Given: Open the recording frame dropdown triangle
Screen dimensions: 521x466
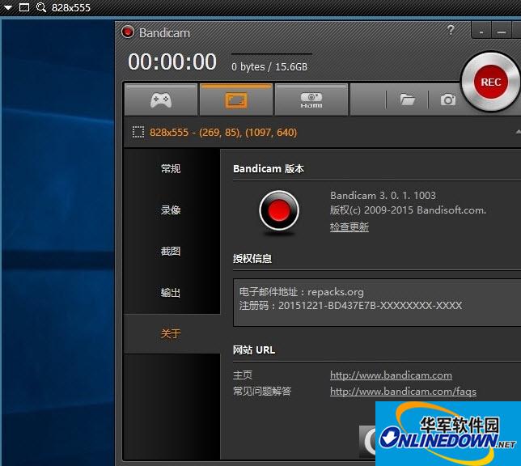Looking at the screenshot, I should pyautogui.click(x=8, y=7).
